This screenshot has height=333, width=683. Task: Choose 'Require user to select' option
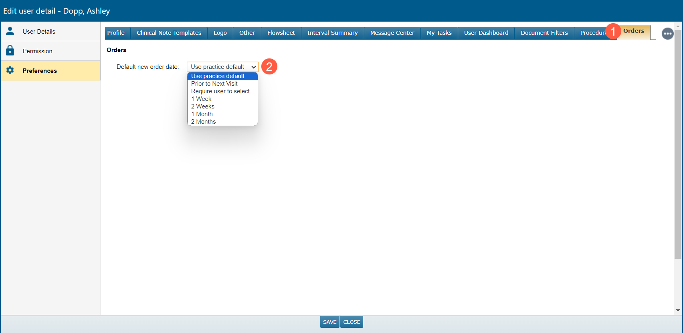(x=220, y=91)
